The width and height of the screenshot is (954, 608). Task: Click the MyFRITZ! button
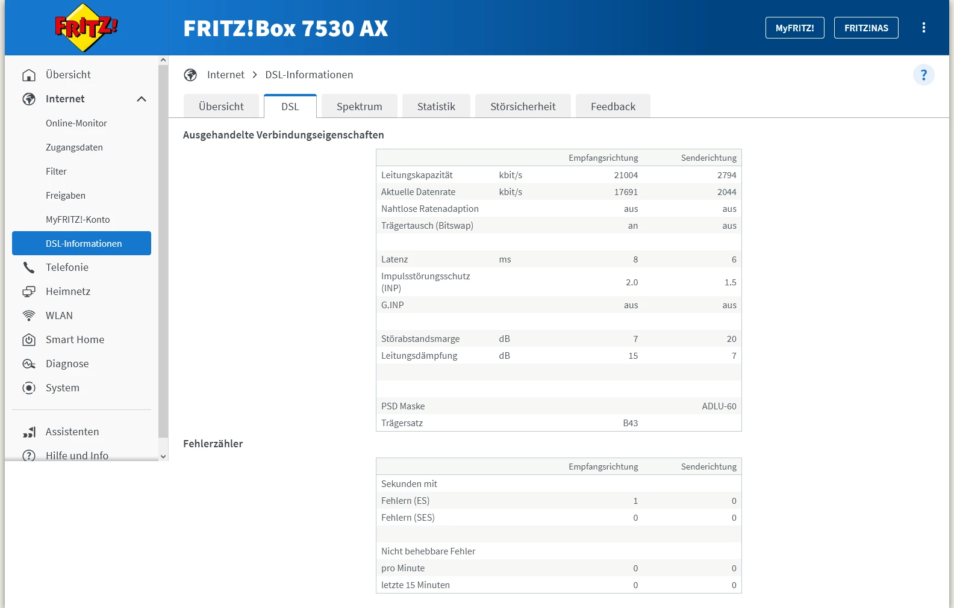[795, 28]
